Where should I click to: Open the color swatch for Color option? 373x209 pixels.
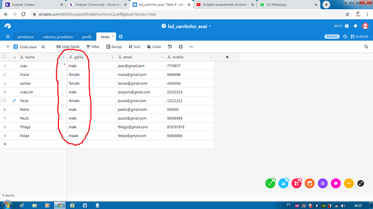pos(149,47)
